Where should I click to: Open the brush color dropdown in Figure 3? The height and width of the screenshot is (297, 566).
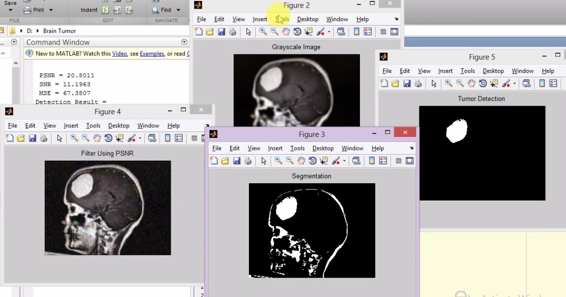(x=344, y=161)
